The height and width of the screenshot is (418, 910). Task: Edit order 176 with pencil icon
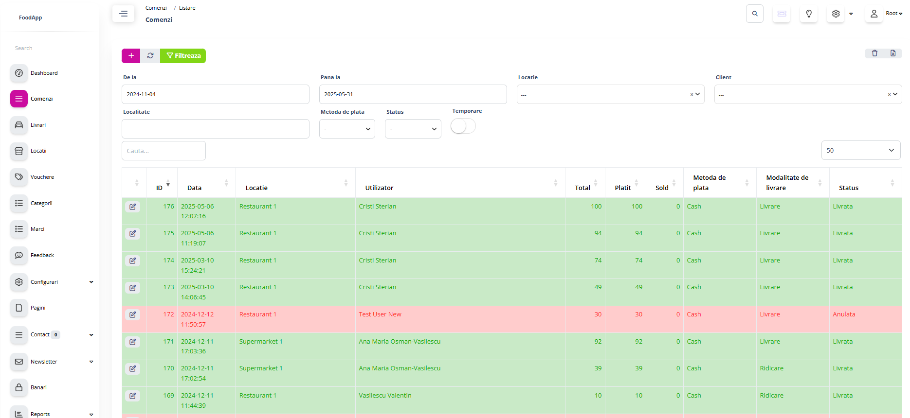click(x=132, y=207)
